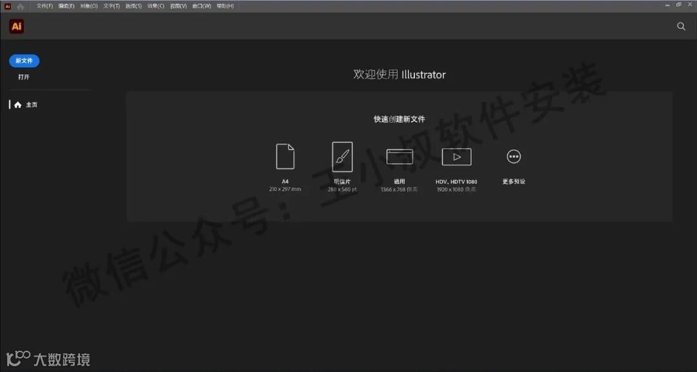
Task: Choose the HDV, HDTV 1080 video preset icon
Action: (x=456, y=157)
